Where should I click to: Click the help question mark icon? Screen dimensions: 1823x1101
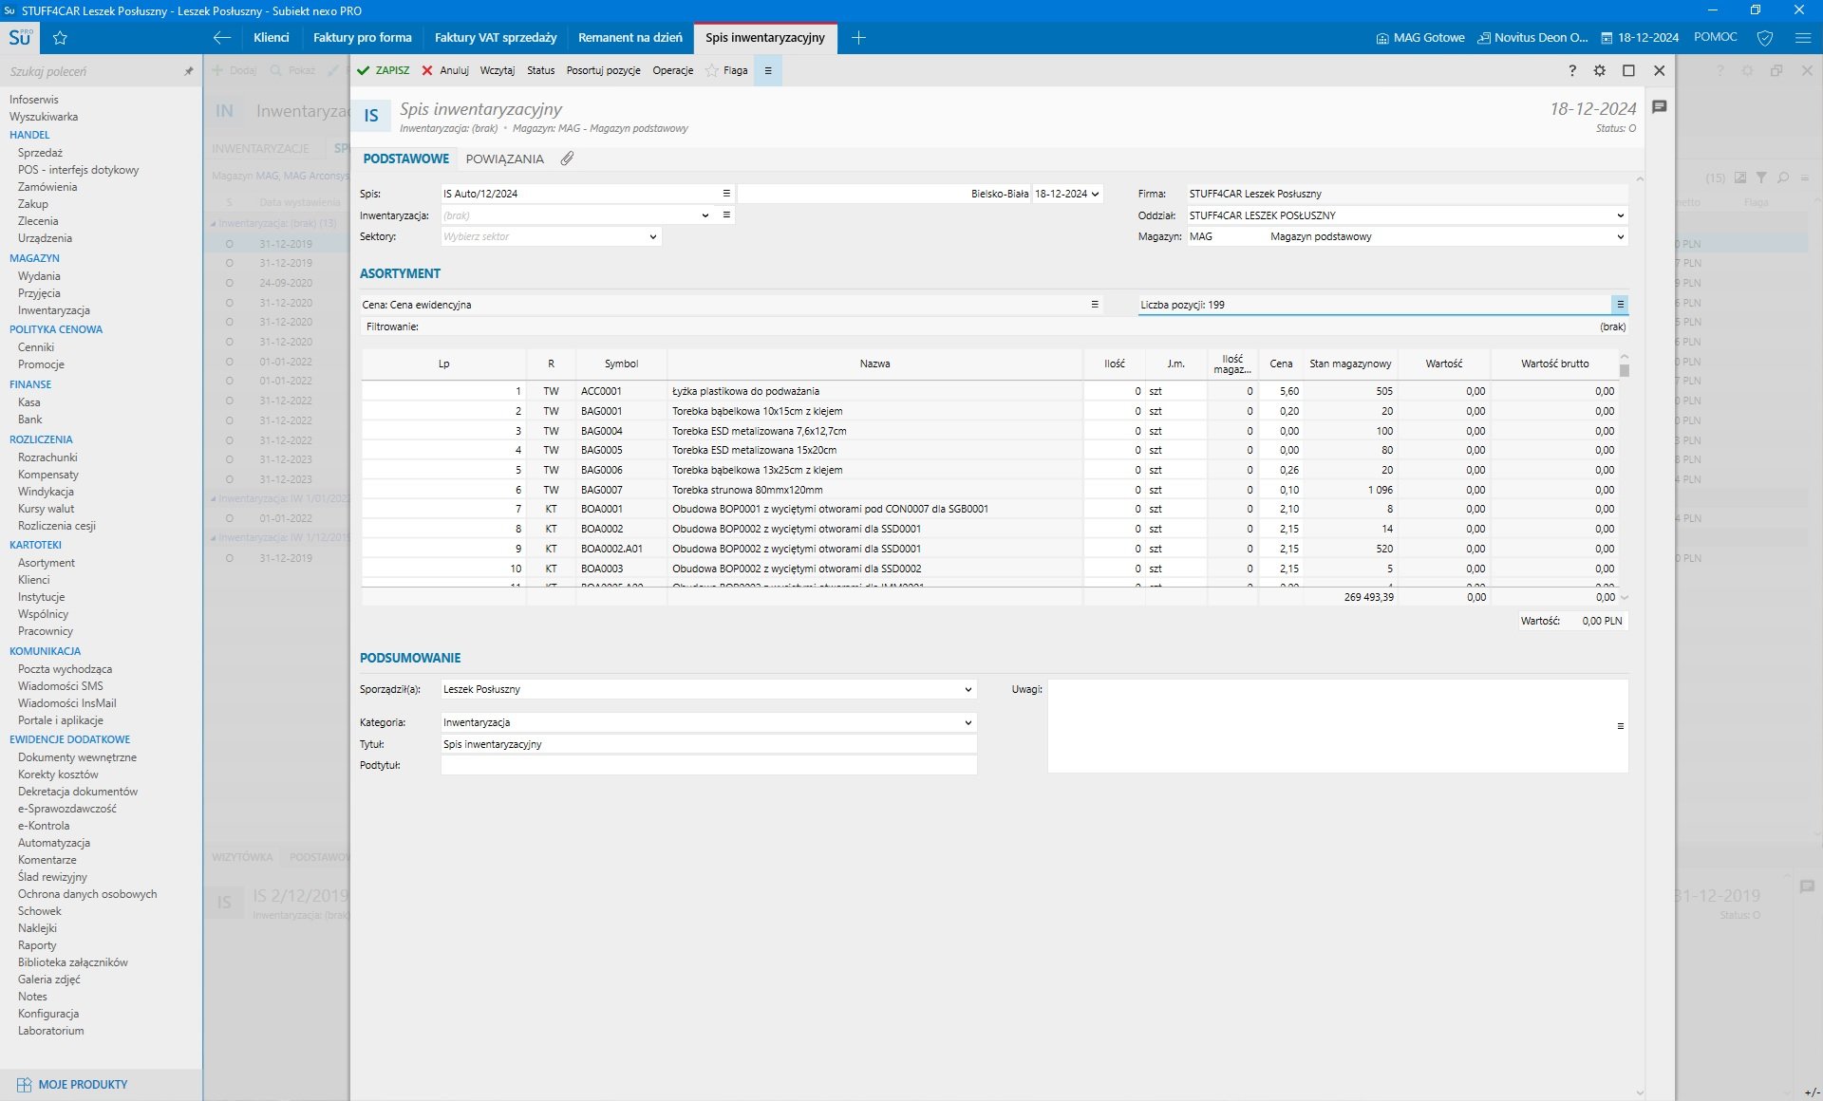(x=1572, y=70)
